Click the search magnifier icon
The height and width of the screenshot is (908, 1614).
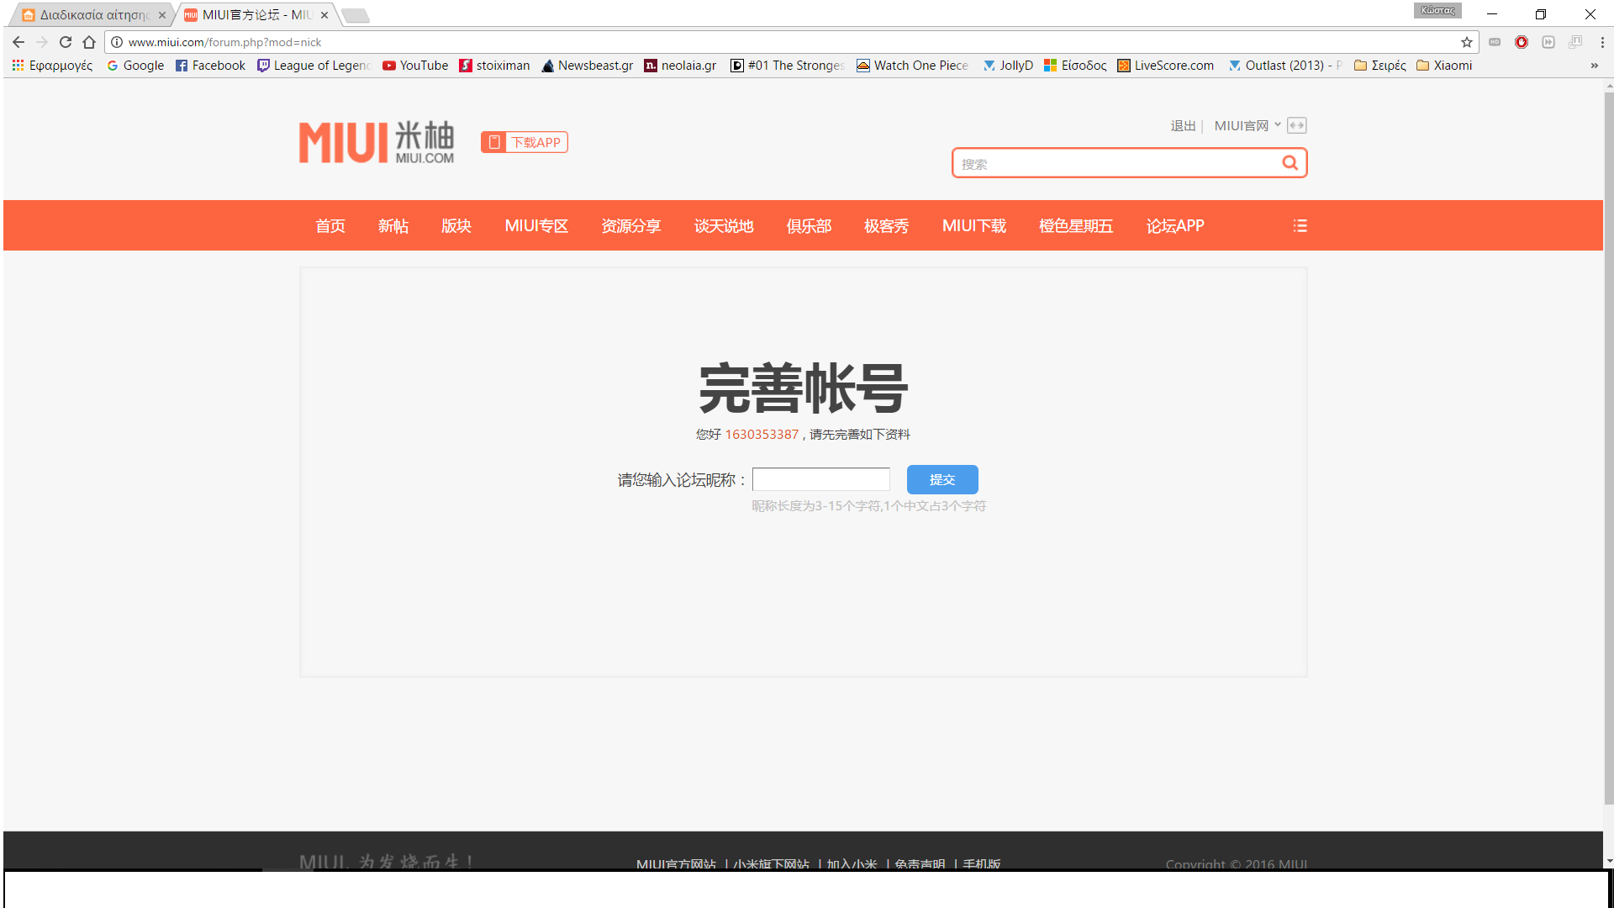click(1290, 163)
